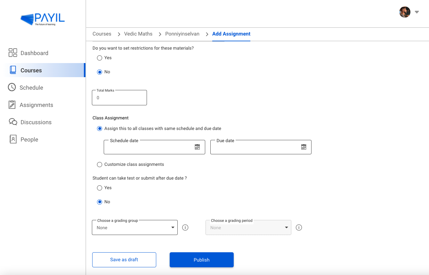This screenshot has height=275, width=429.
Task: Click the Dashboard grid icon in sidebar
Action: click(x=13, y=53)
